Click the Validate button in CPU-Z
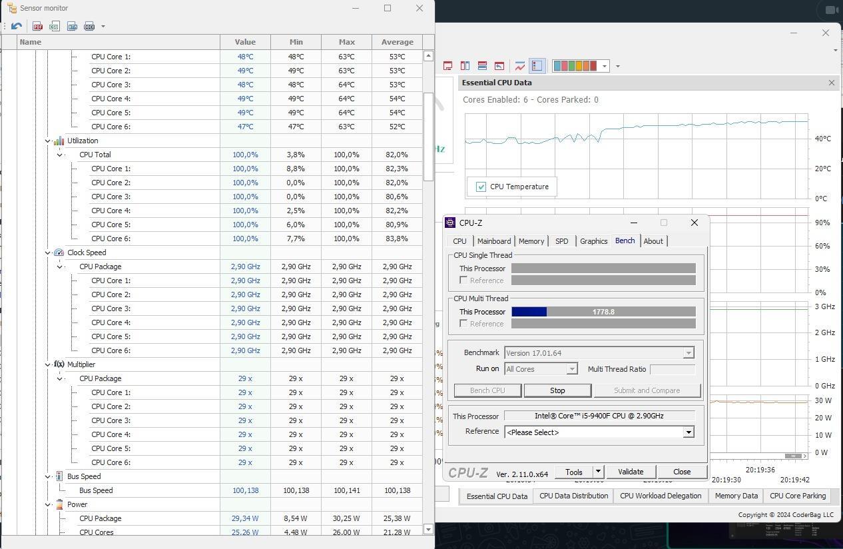The height and width of the screenshot is (549, 843). [631, 472]
